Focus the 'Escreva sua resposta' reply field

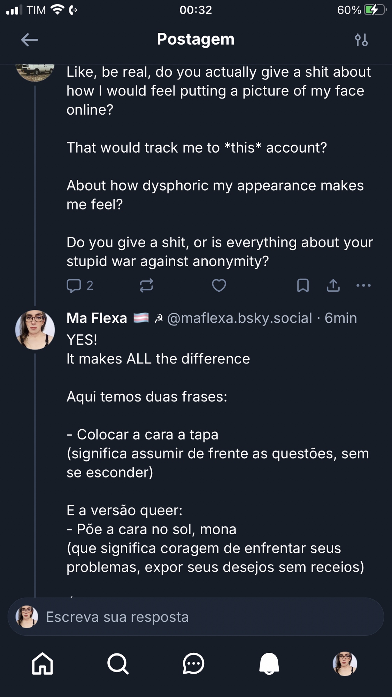coord(196,617)
